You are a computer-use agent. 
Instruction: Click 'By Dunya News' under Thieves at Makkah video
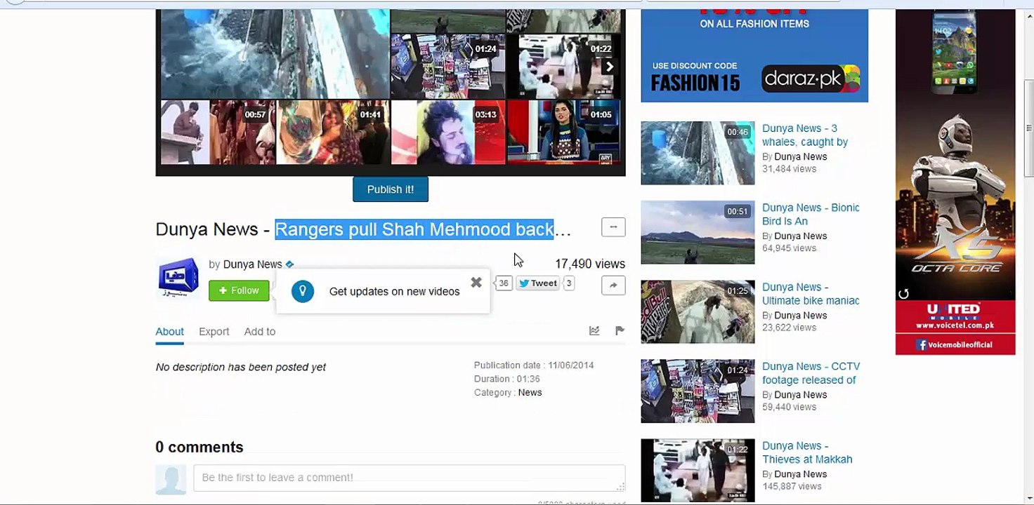click(x=794, y=474)
